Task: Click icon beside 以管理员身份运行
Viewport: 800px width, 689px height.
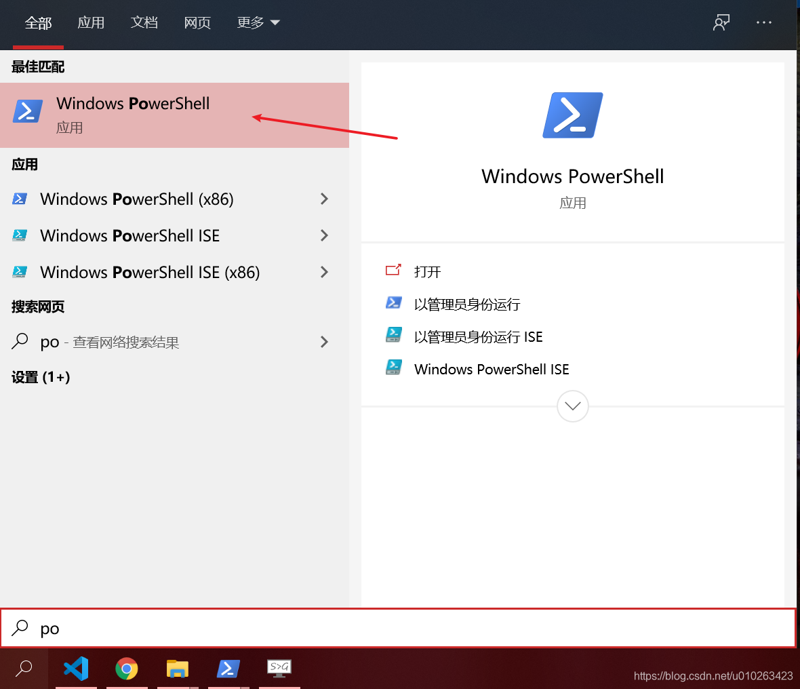Action: tap(393, 303)
